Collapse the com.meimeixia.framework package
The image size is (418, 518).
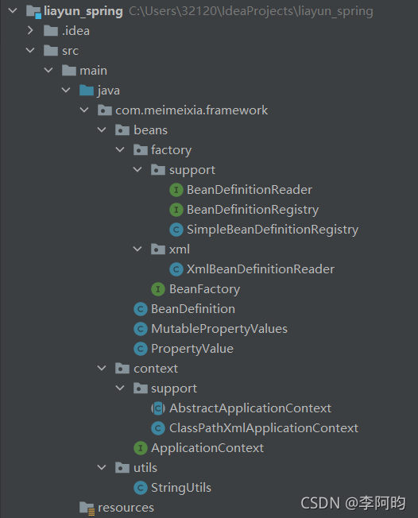coord(84,110)
